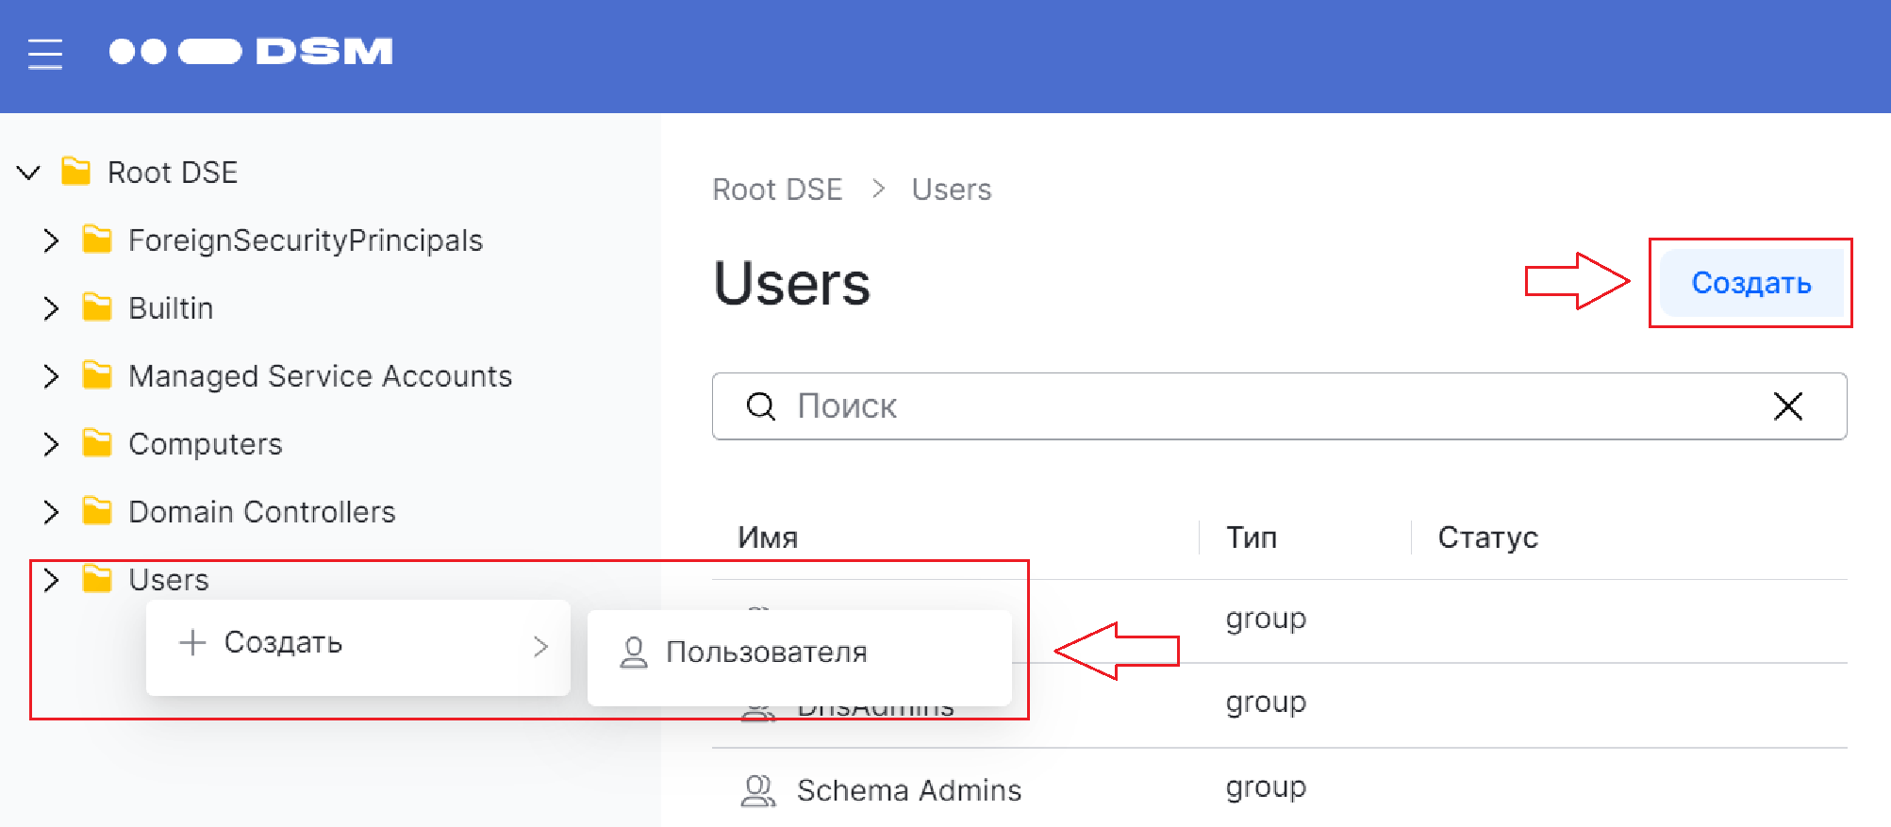Click the DSM logo in header

pyautogui.click(x=251, y=52)
